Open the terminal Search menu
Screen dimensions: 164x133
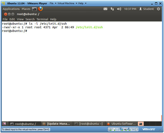click(30, 19)
